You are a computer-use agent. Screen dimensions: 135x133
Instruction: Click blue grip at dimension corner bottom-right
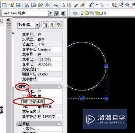pos(106,98)
